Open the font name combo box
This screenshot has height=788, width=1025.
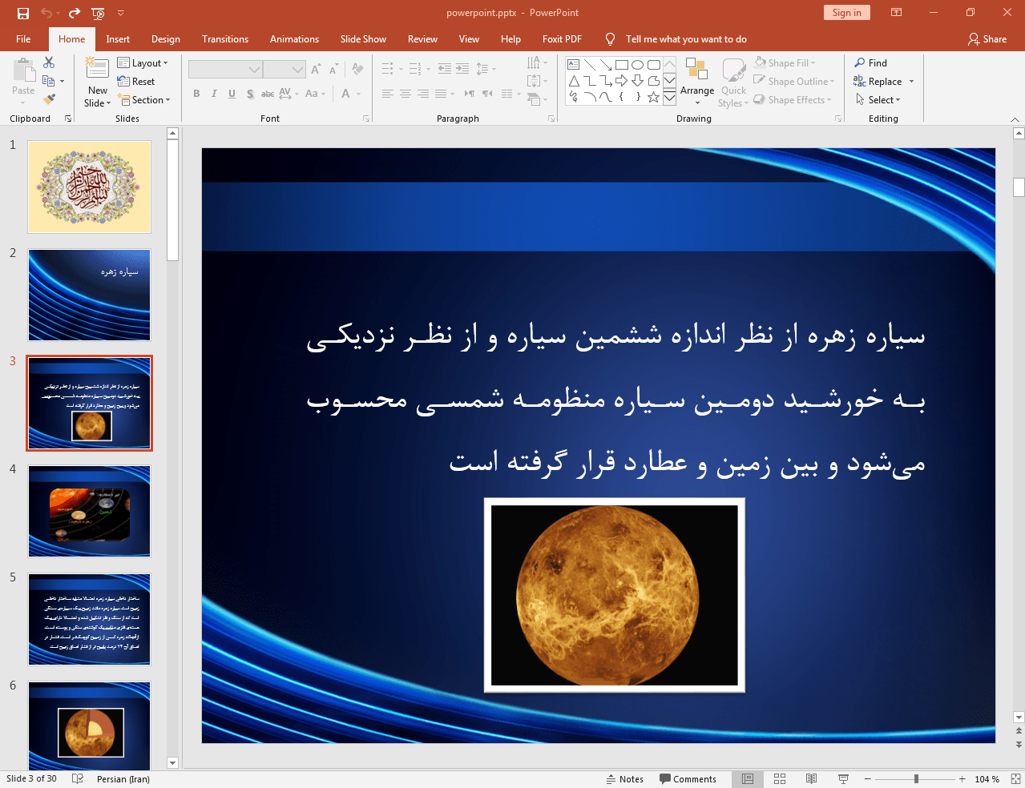[x=225, y=70]
